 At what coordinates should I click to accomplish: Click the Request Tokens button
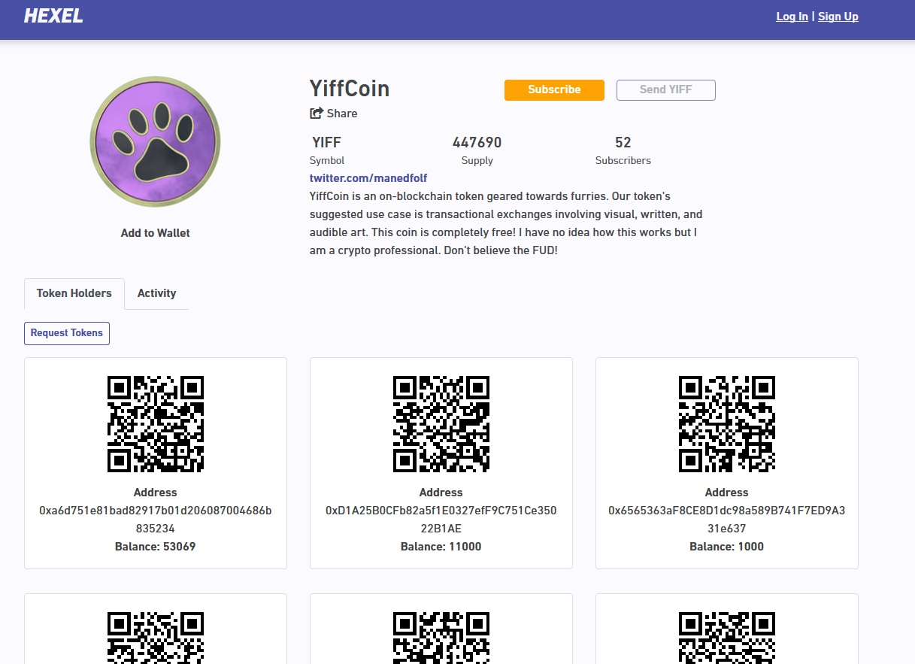pyautogui.click(x=67, y=333)
